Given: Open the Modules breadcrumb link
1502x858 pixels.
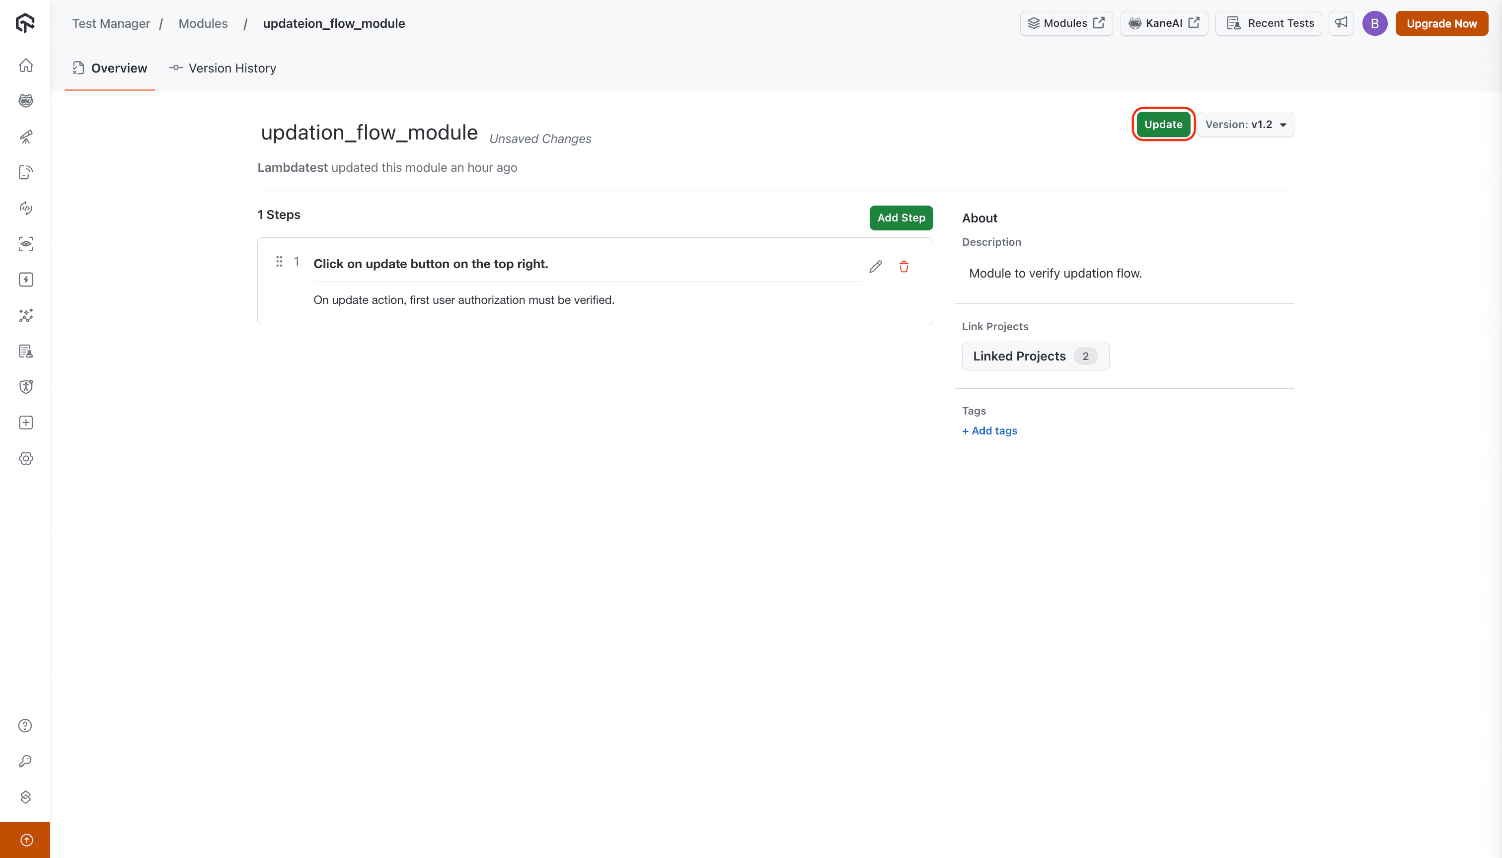Looking at the screenshot, I should (203, 23).
